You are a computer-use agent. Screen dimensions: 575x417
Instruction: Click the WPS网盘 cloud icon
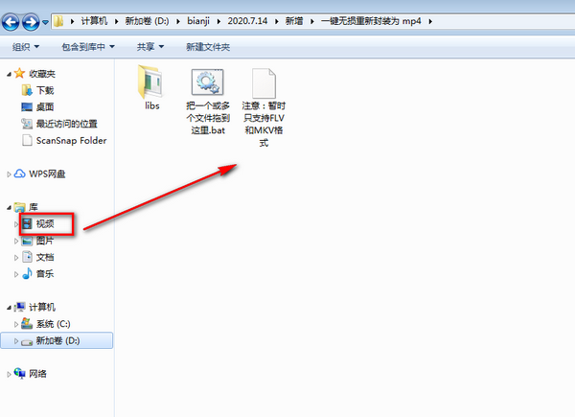(x=19, y=174)
